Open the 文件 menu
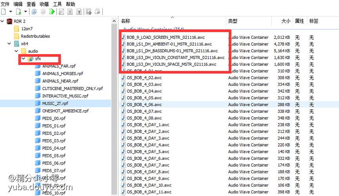Screen dimensions: 339x196 (x=5, y=4)
